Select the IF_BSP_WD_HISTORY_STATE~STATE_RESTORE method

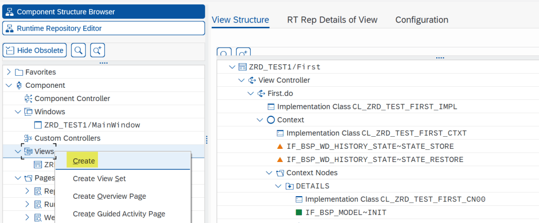tap(375, 159)
